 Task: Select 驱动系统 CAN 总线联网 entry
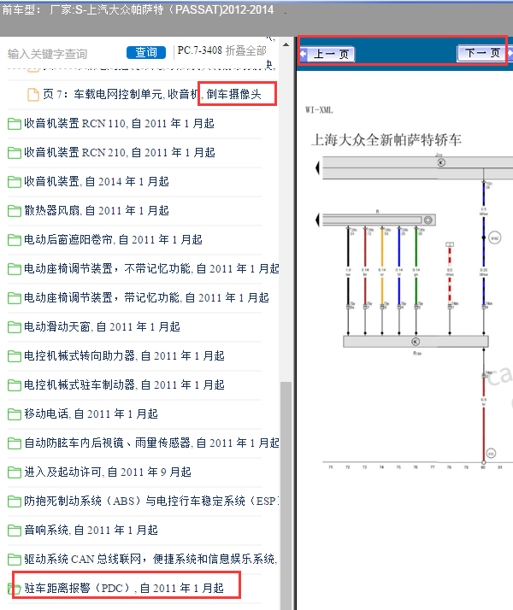(150, 560)
